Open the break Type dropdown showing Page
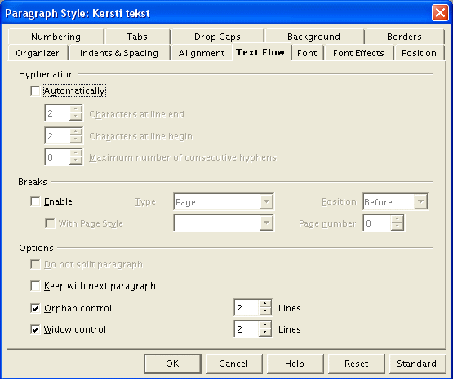 (224, 201)
